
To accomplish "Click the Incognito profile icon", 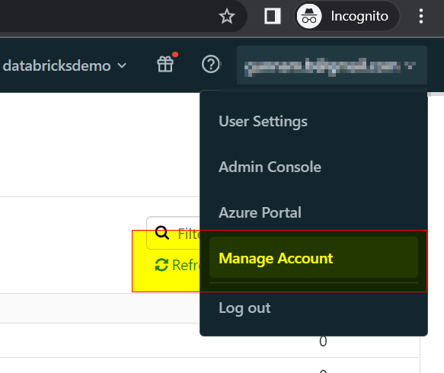I will tap(309, 16).
